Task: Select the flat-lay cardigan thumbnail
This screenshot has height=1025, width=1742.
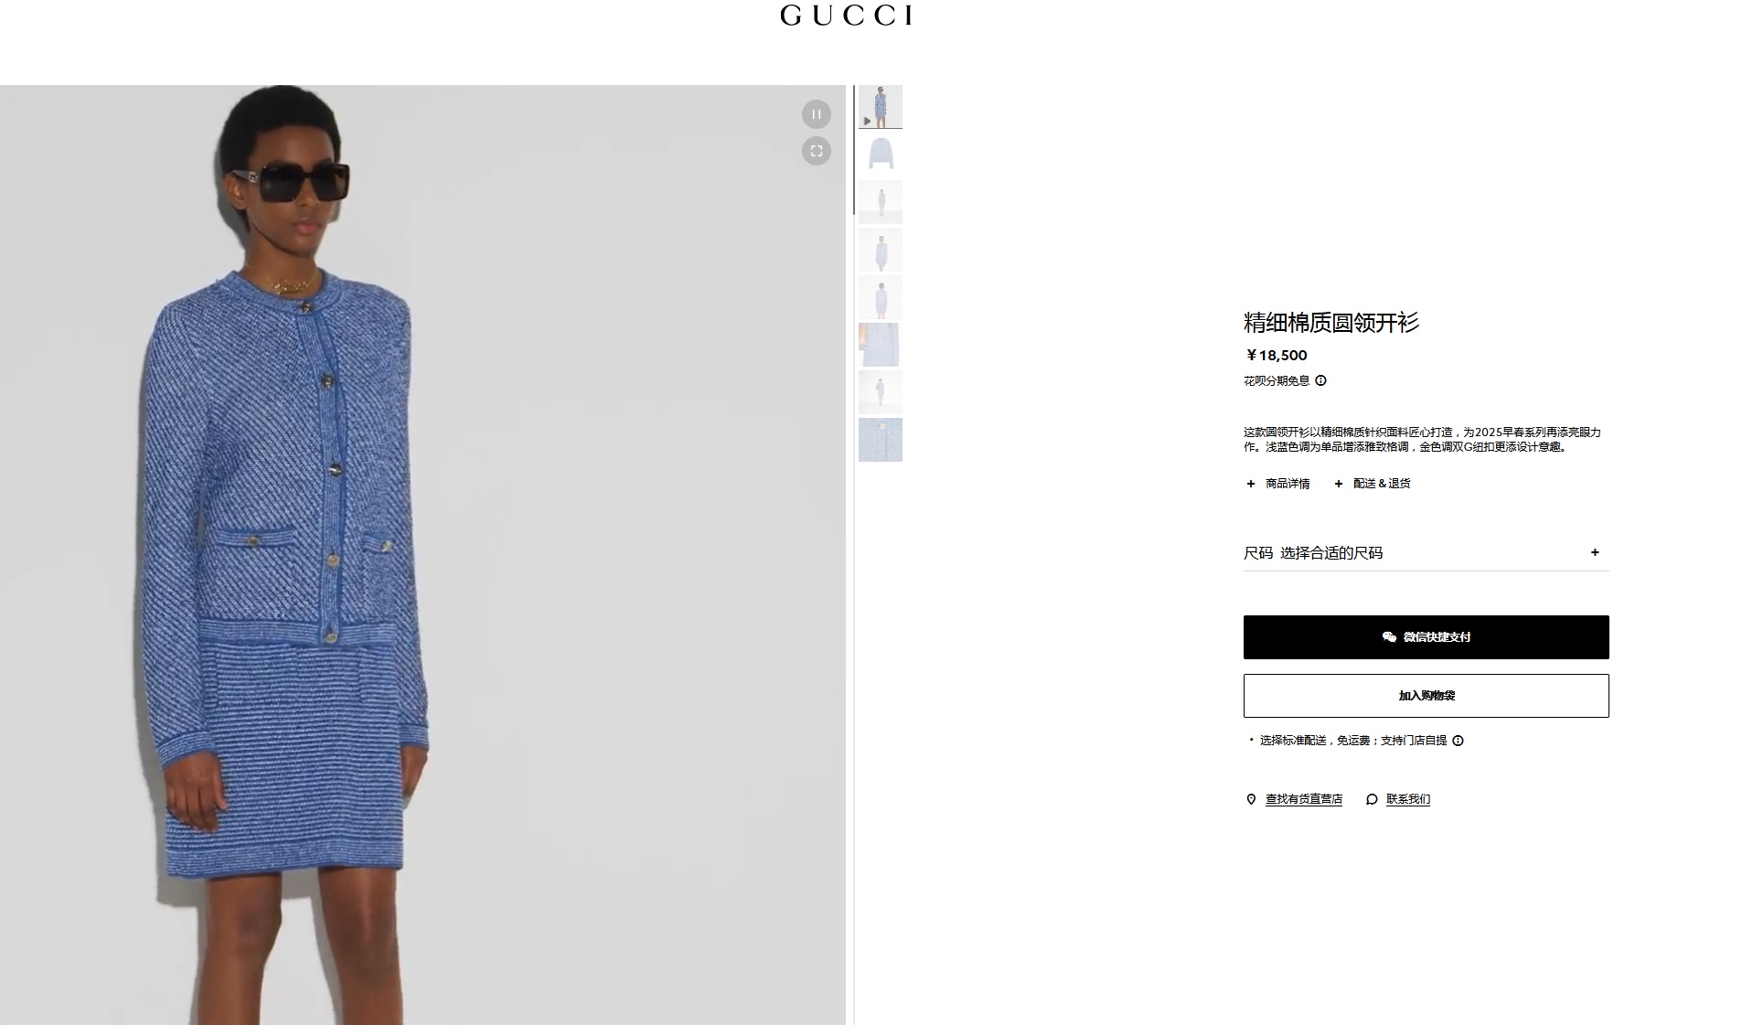Action: tap(881, 154)
